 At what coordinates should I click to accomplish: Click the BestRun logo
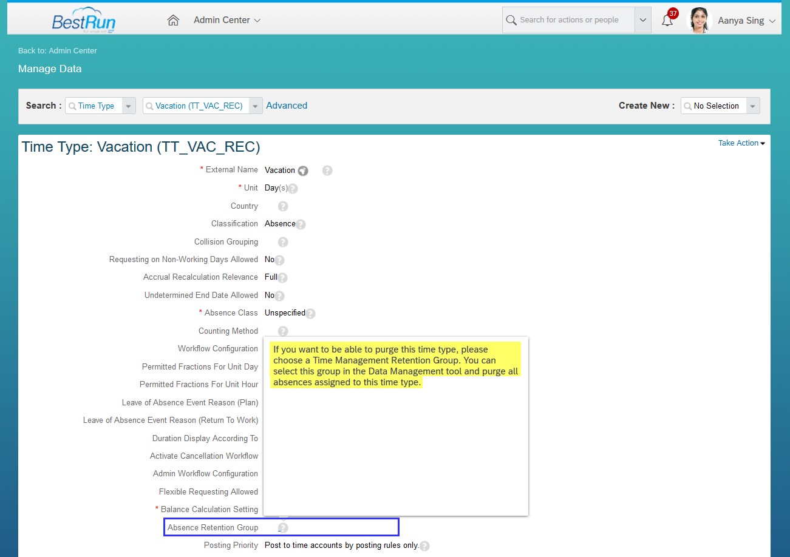[84, 19]
